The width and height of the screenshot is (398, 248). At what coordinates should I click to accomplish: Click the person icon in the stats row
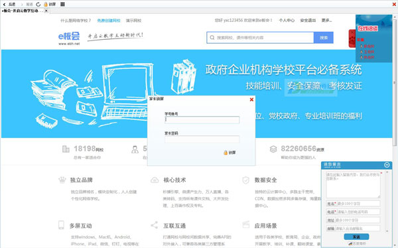point(135,149)
